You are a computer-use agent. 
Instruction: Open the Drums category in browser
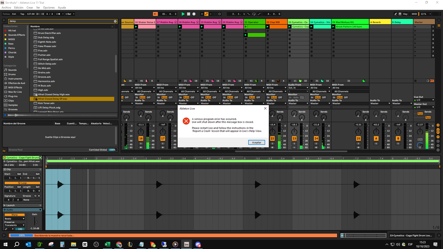[12, 74]
